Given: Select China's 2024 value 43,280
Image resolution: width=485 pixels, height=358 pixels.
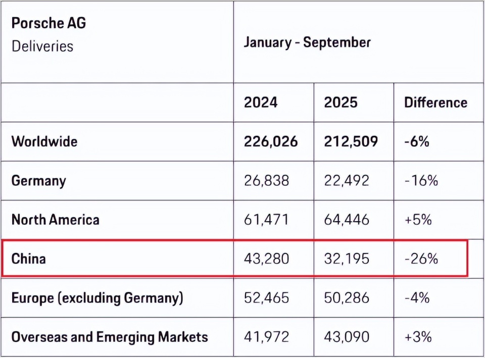Looking at the screenshot, I should (x=267, y=259).
